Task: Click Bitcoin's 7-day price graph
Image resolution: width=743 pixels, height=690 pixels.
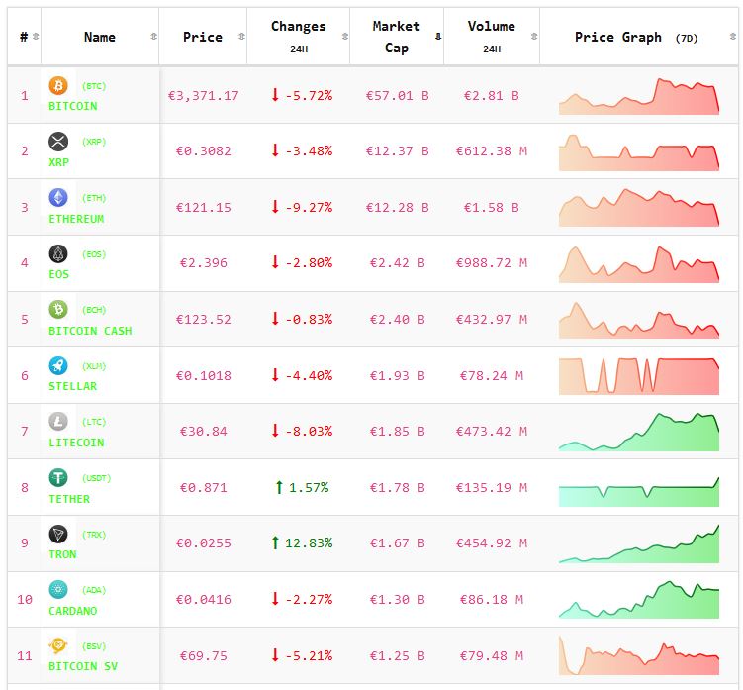Action: tap(639, 96)
